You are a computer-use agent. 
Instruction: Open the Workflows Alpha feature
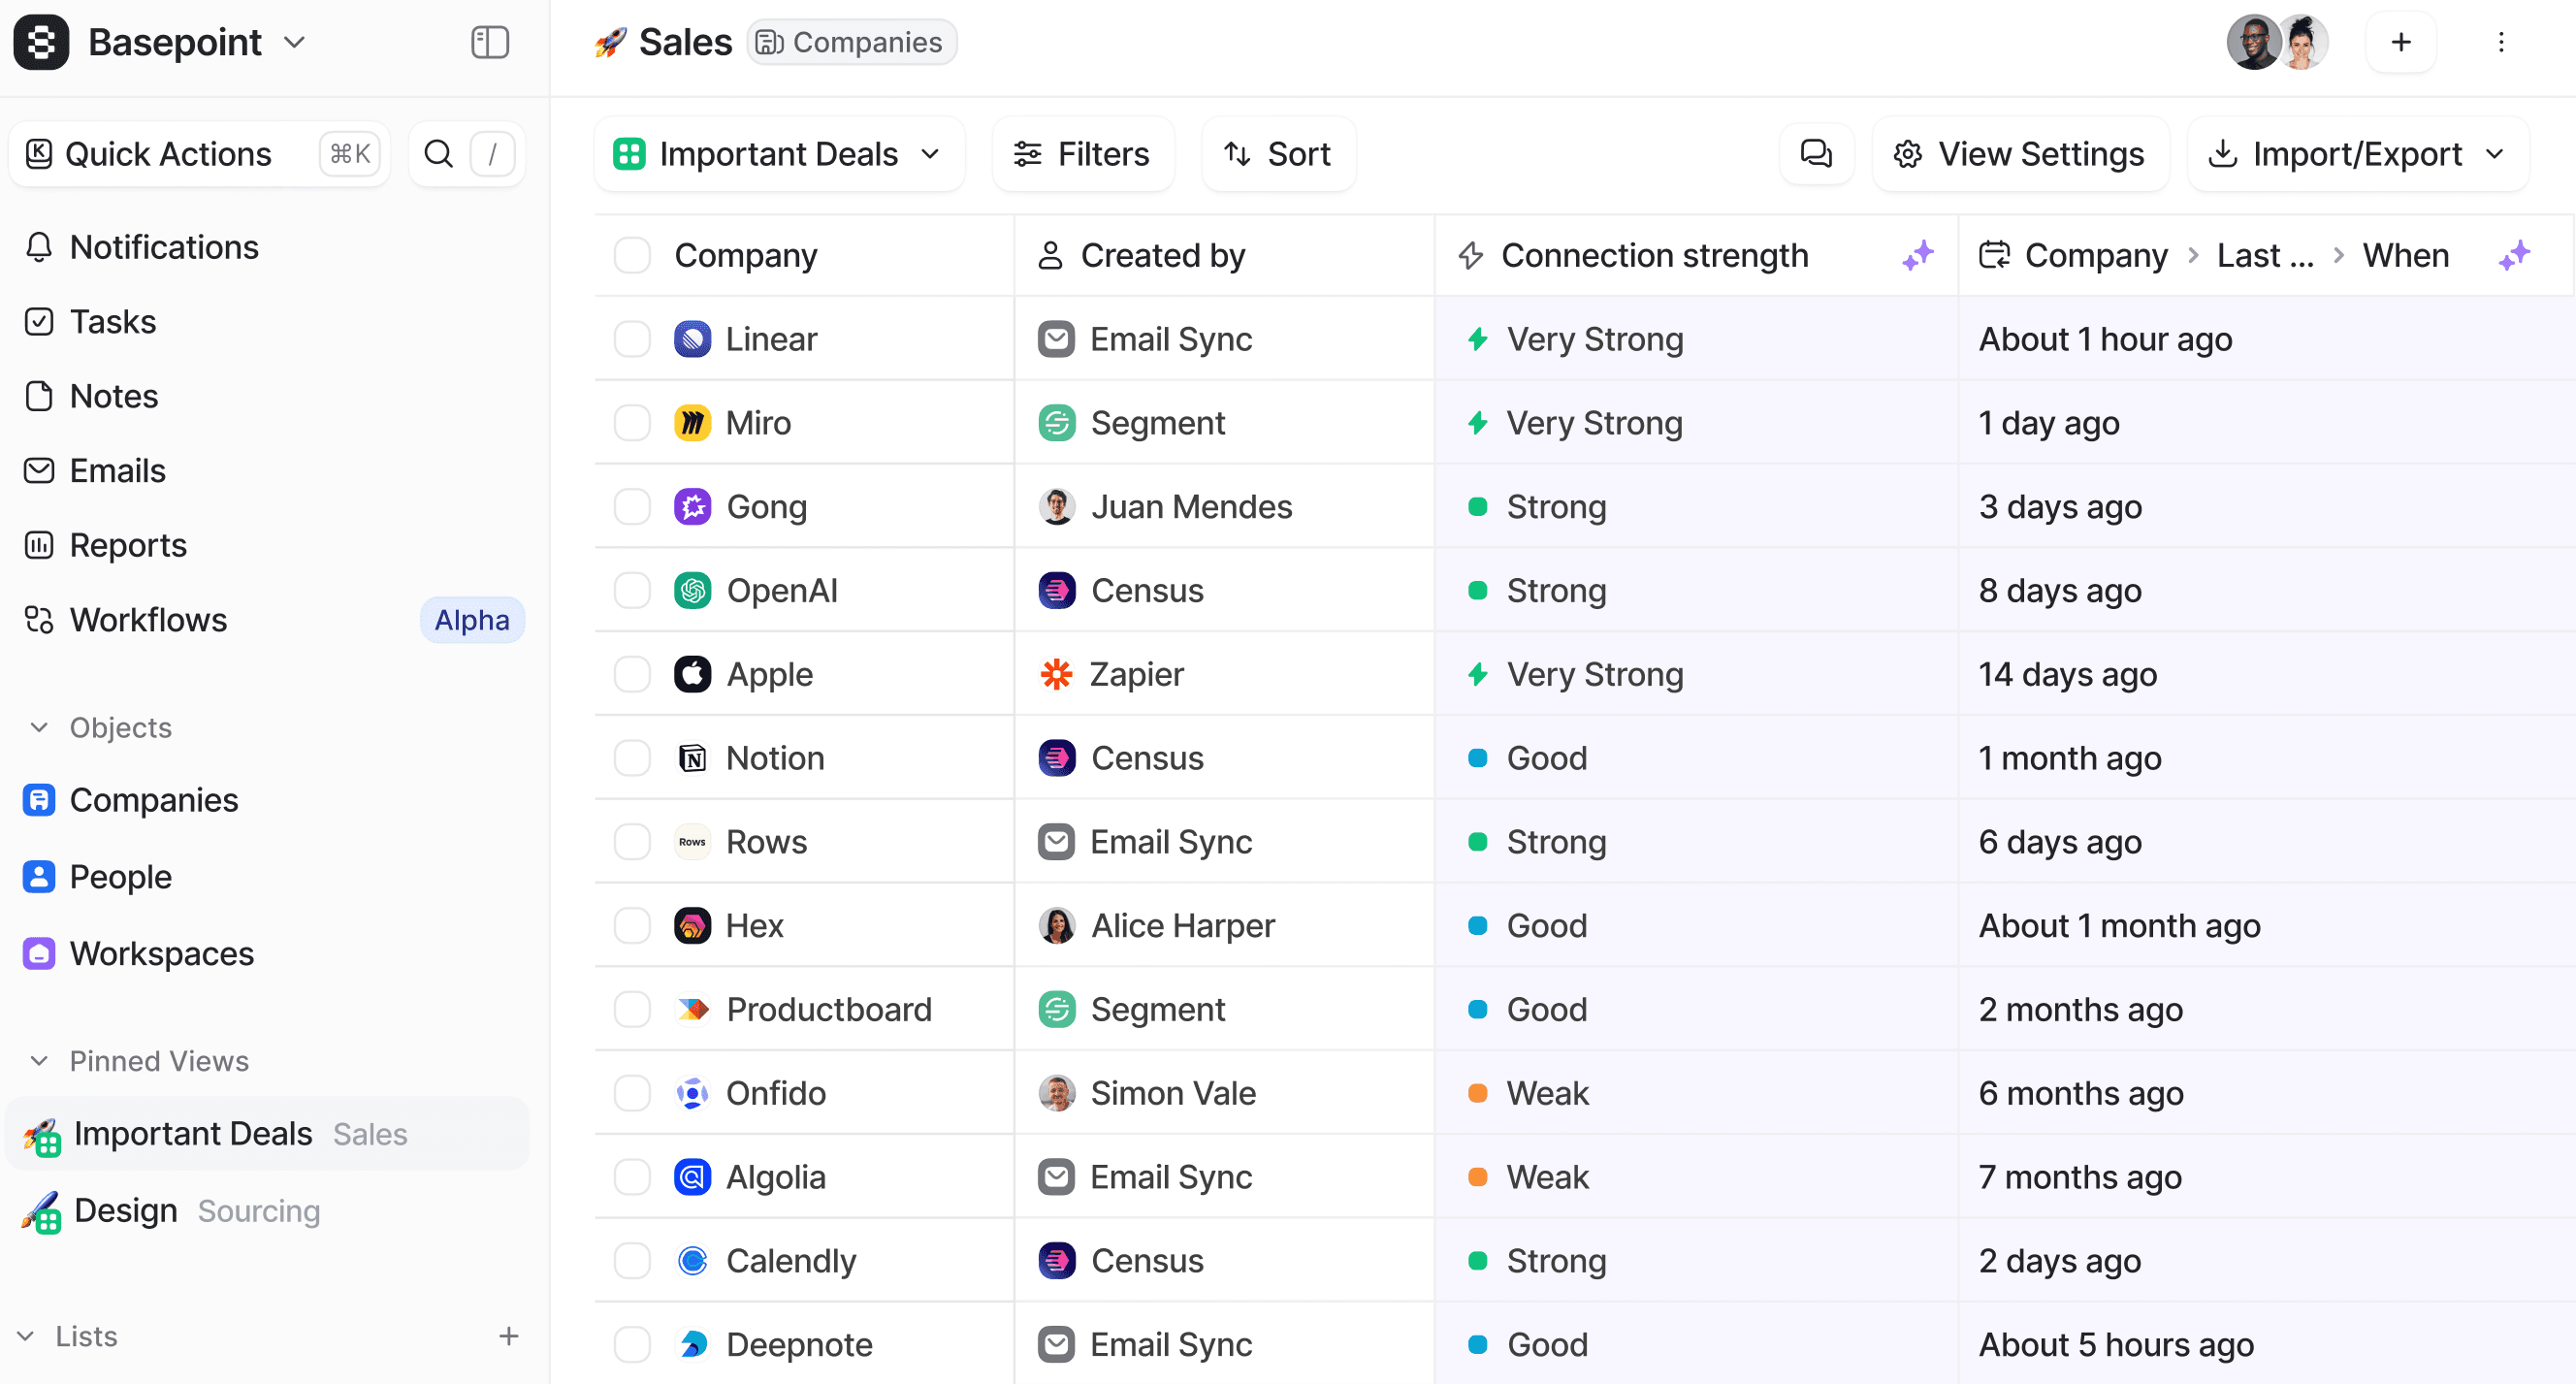148,619
